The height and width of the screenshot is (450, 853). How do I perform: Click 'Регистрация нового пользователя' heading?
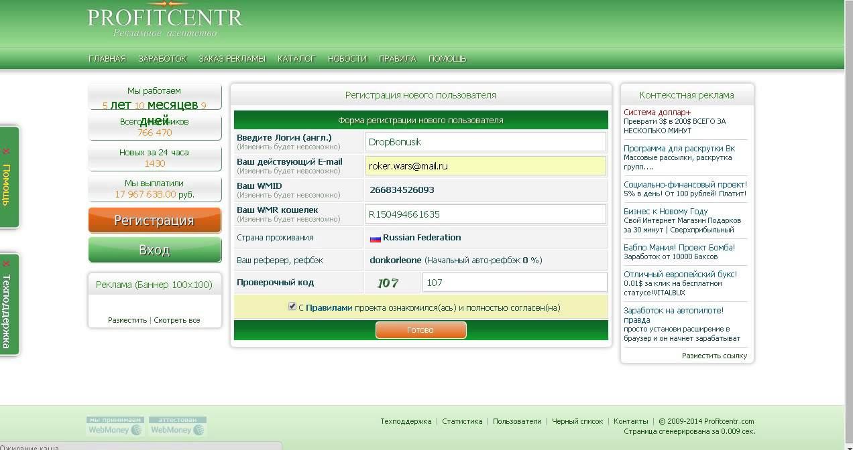[x=420, y=96]
